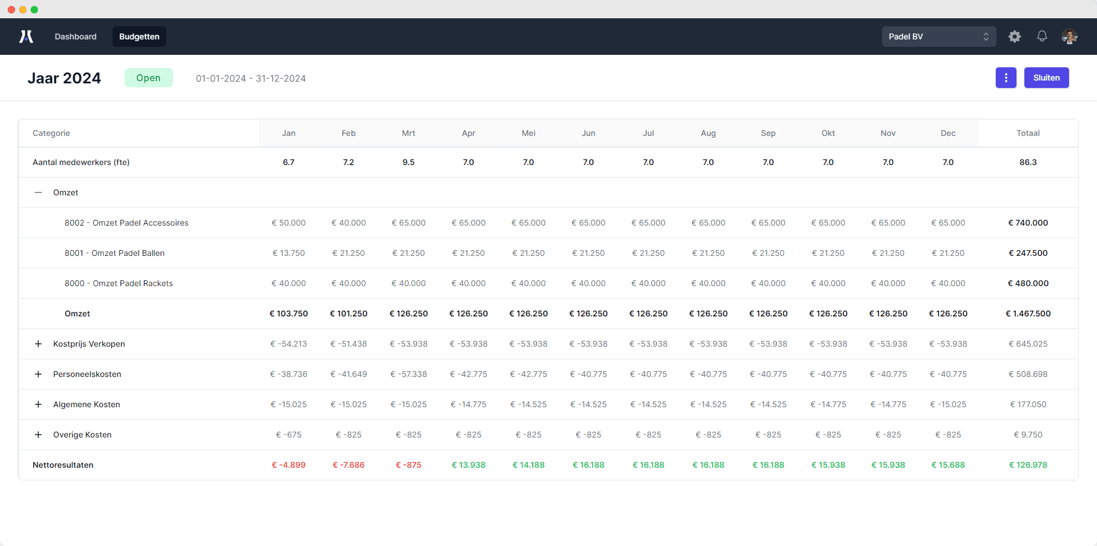Click the Totaal column header
The image size is (1097, 546).
[1027, 133]
